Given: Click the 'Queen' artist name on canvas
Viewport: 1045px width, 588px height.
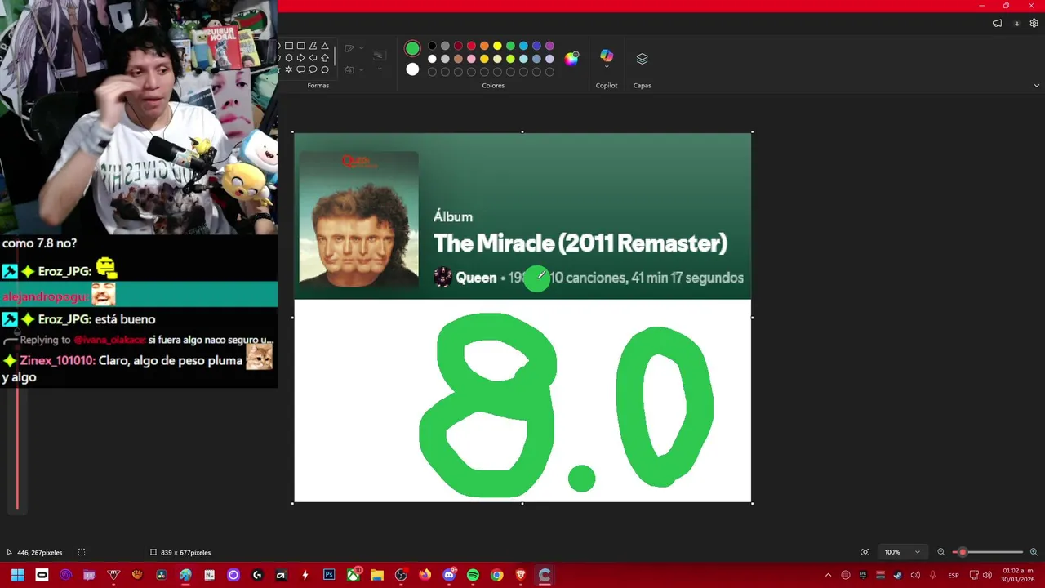Looking at the screenshot, I should (x=476, y=278).
